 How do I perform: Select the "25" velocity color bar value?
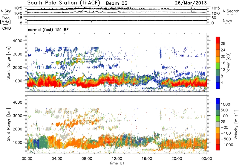(x=223, y=122)
